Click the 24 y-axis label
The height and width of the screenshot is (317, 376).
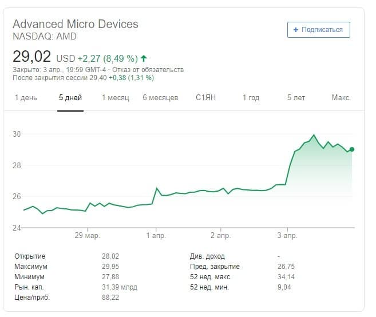tap(17, 228)
